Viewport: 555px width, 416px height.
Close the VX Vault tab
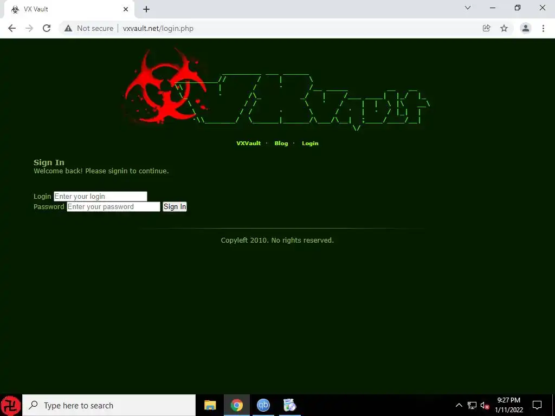pos(126,9)
